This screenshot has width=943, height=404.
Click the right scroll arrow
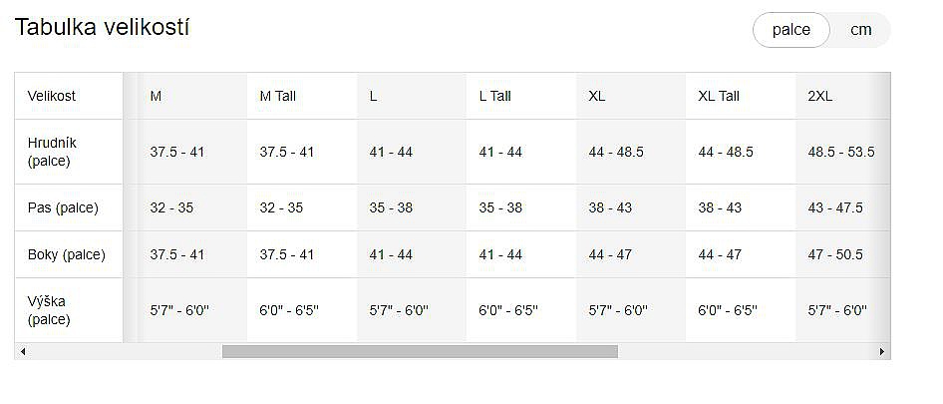pos(882,351)
